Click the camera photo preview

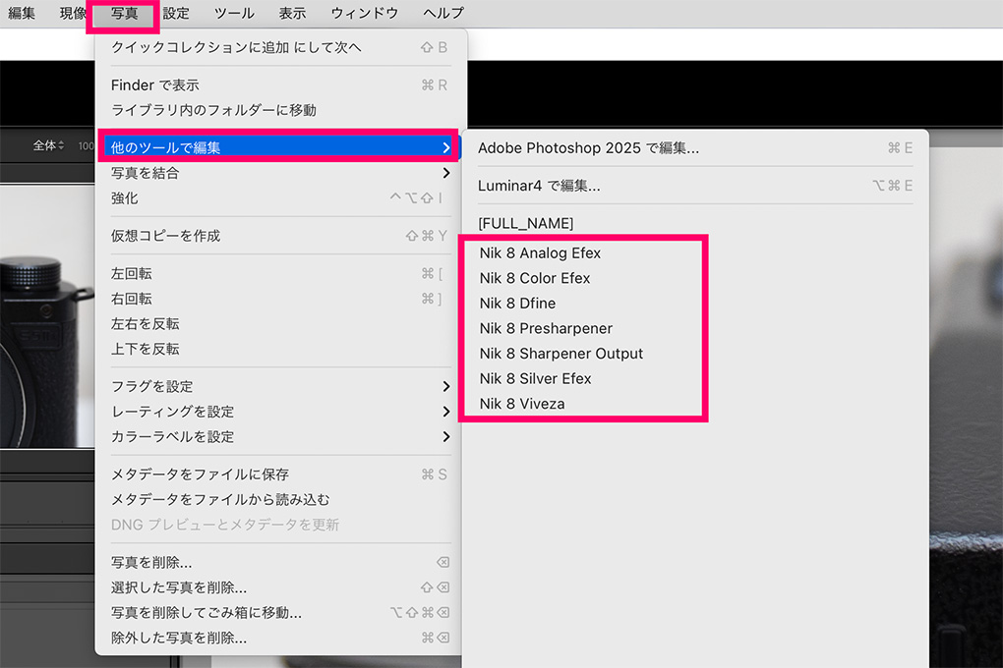click(x=47, y=316)
